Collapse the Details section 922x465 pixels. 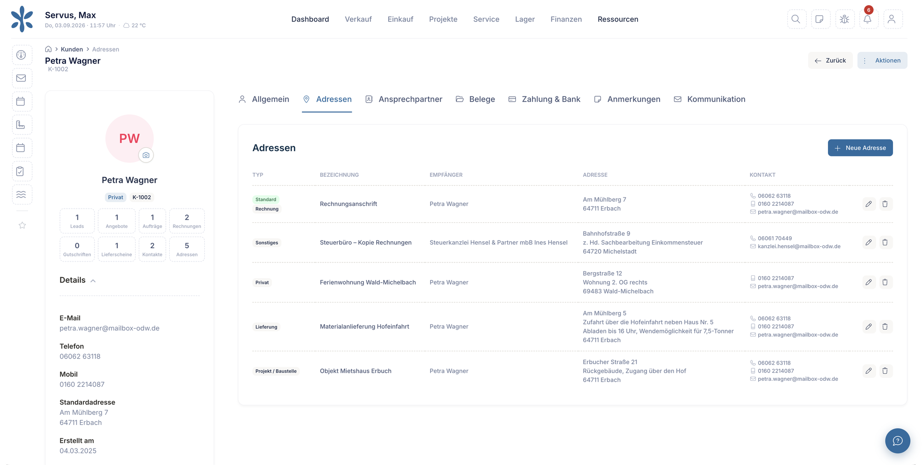[78, 280]
